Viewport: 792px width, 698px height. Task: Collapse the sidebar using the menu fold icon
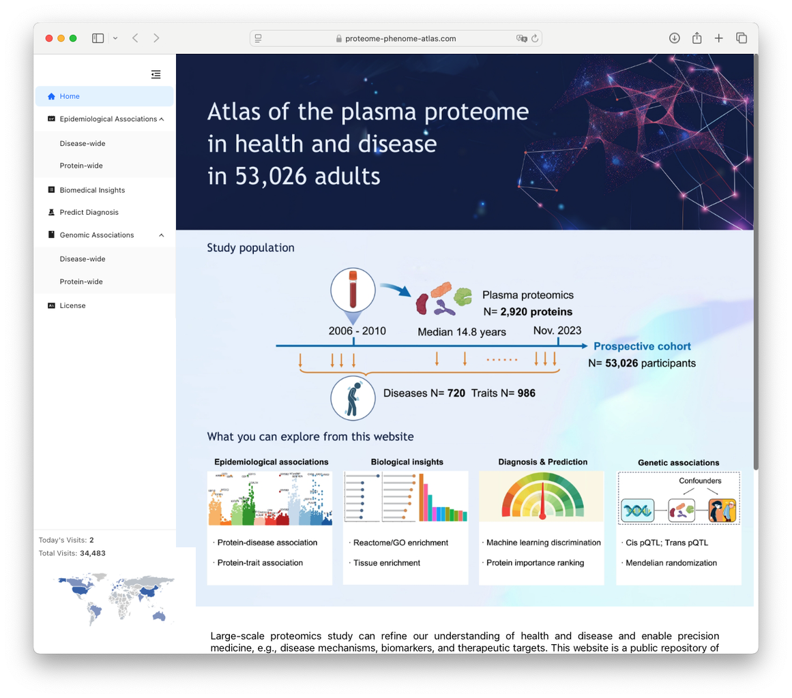coord(156,74)
